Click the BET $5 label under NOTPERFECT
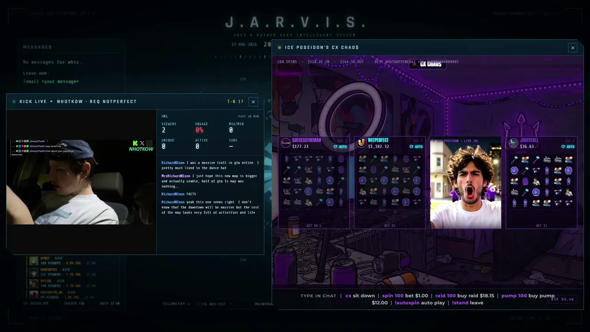The image size is (590, 332). click(x=390, y=226)
